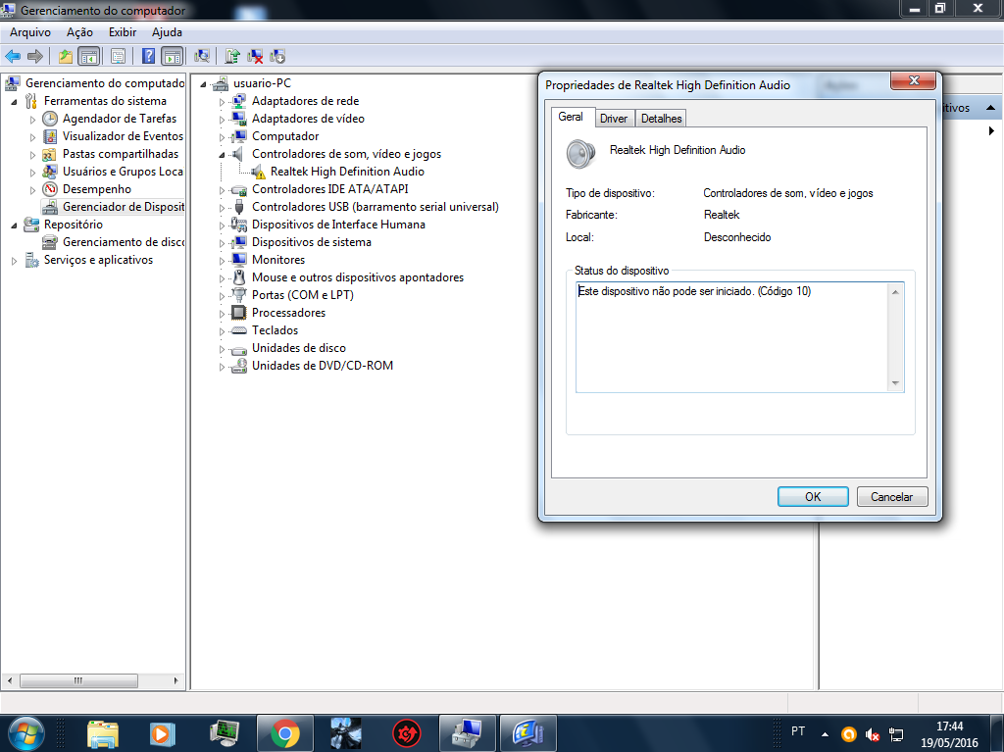
Task: Expand the Serviços e aplicativos node
Action: click(x=15, y=260)
